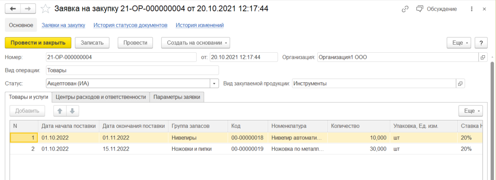Click the Номер input field

click(x=121, y=57)
